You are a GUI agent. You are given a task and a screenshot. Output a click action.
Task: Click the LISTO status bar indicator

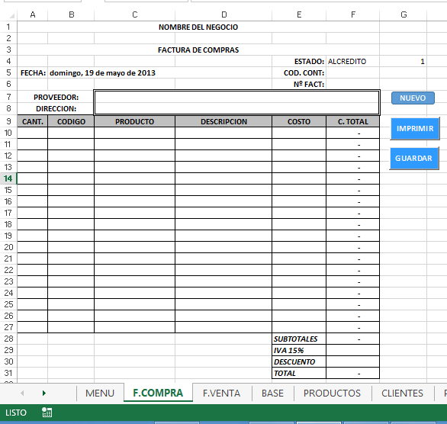pos(16,413)
